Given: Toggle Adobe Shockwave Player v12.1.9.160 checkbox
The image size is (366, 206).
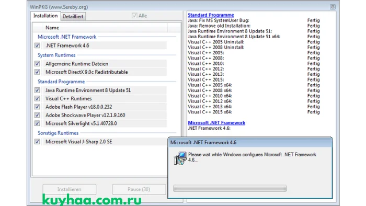Looking at the screenshot, I should (37, 115).
